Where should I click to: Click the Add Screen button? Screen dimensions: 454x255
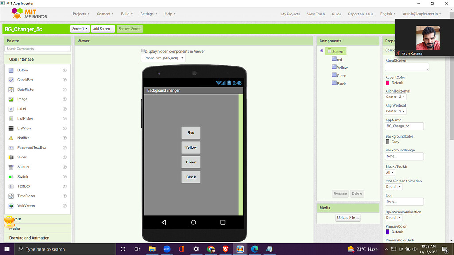click(x=103, y=28)
